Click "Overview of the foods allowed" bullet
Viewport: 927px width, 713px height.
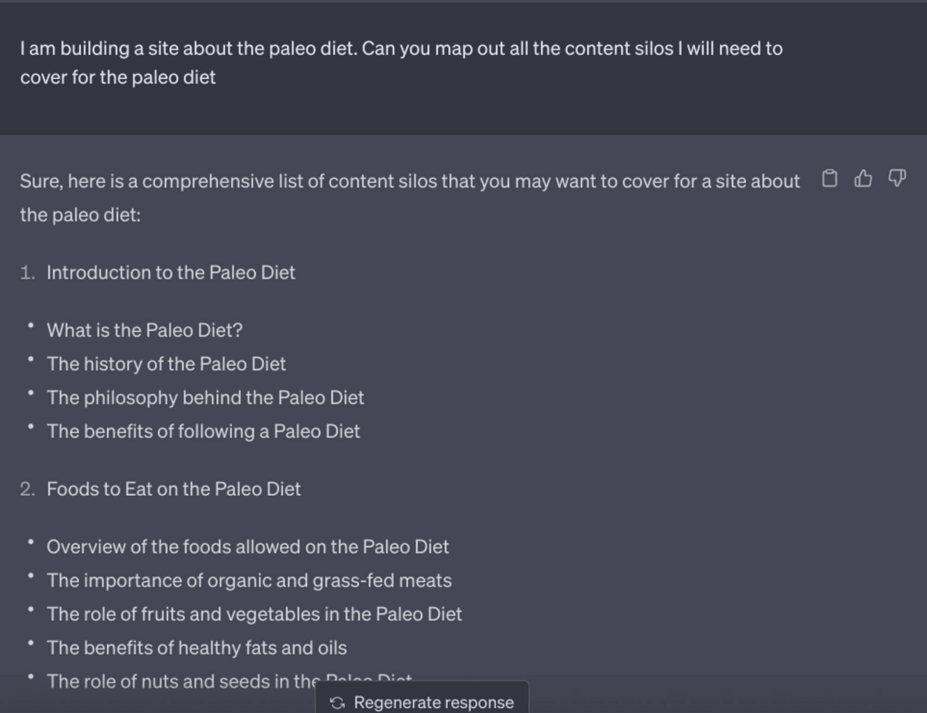[x=247, y=547]
